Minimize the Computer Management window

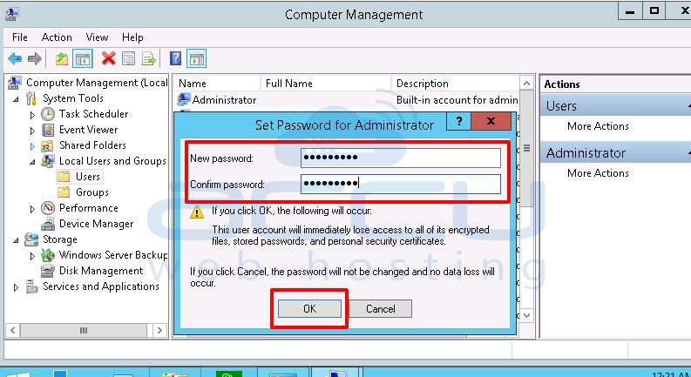[x=630, y=11]
